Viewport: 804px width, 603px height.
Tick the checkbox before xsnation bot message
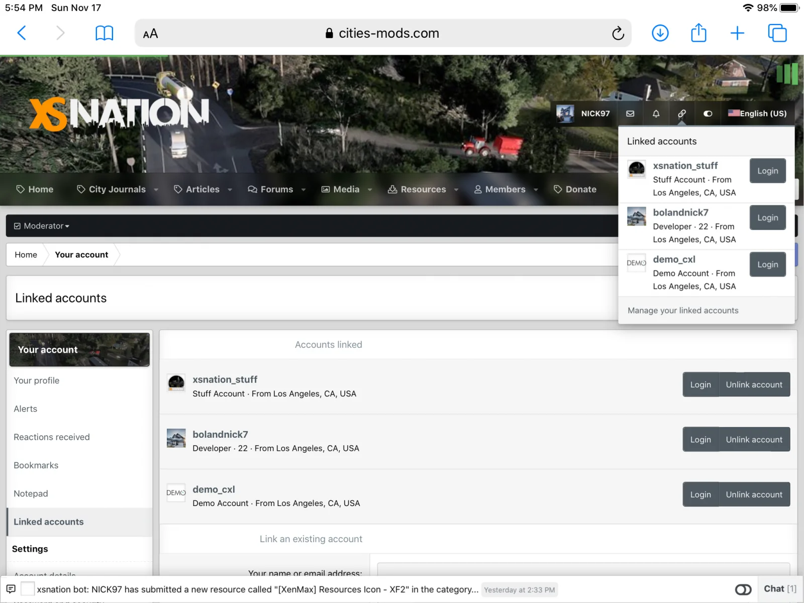(28, 589)
